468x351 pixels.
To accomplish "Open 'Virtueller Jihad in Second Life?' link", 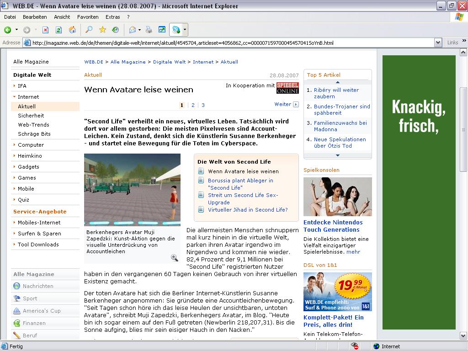I will [x=248, y=210].
